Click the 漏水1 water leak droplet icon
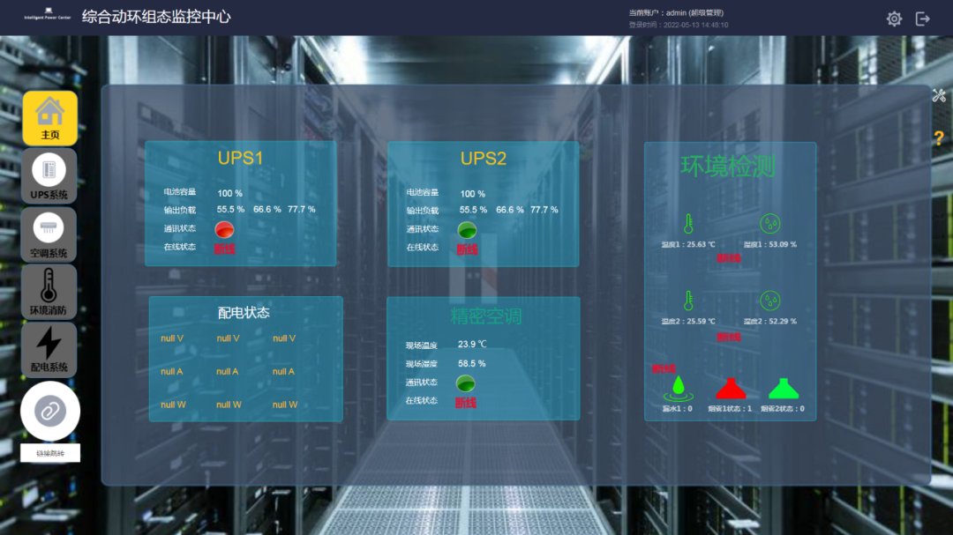953x535 pixels. [678, 386]
